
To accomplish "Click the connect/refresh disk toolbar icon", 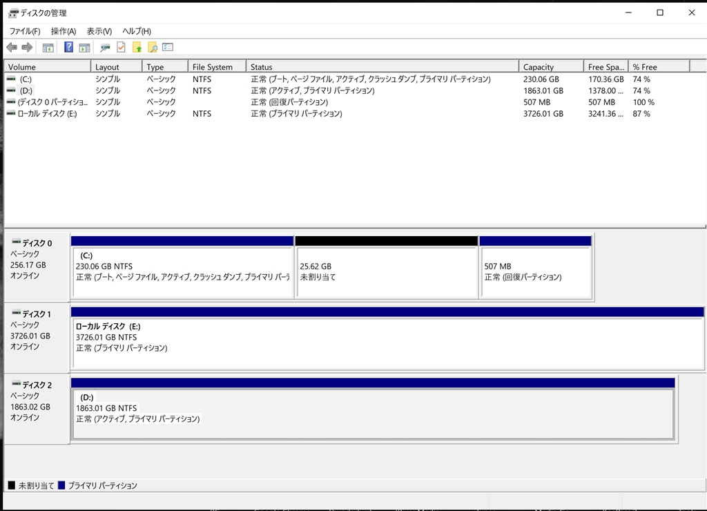I will pos(105,48).
